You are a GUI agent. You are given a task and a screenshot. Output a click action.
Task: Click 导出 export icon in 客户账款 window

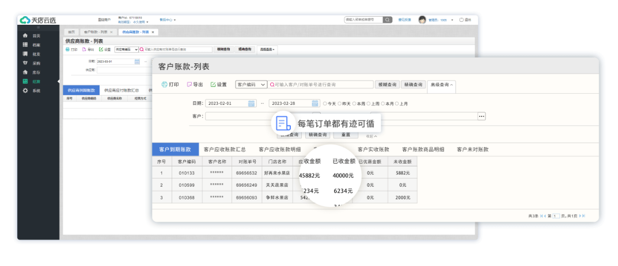click(189, 85)
